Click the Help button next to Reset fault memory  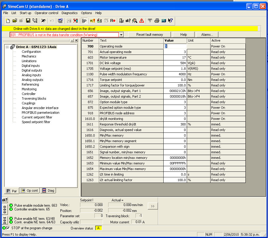184,35
